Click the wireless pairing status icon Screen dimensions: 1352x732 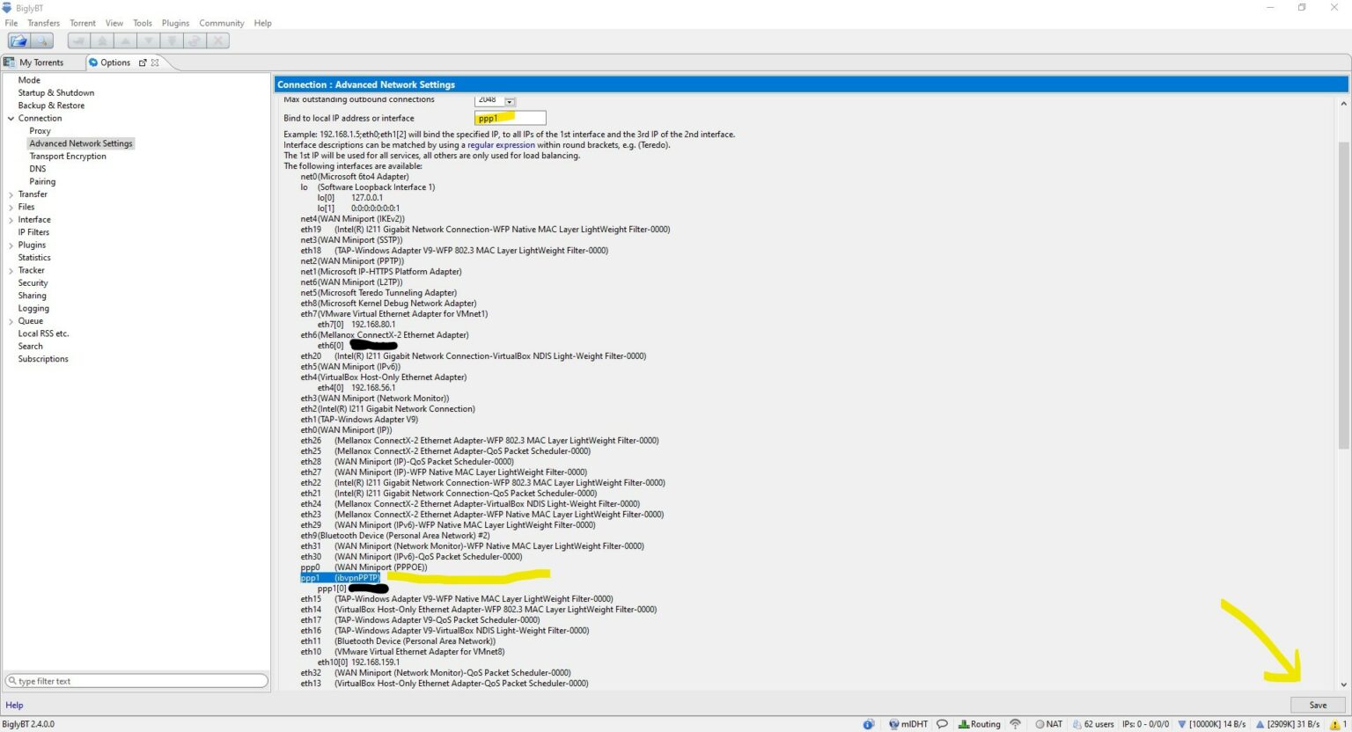[x=1015, y=724]
